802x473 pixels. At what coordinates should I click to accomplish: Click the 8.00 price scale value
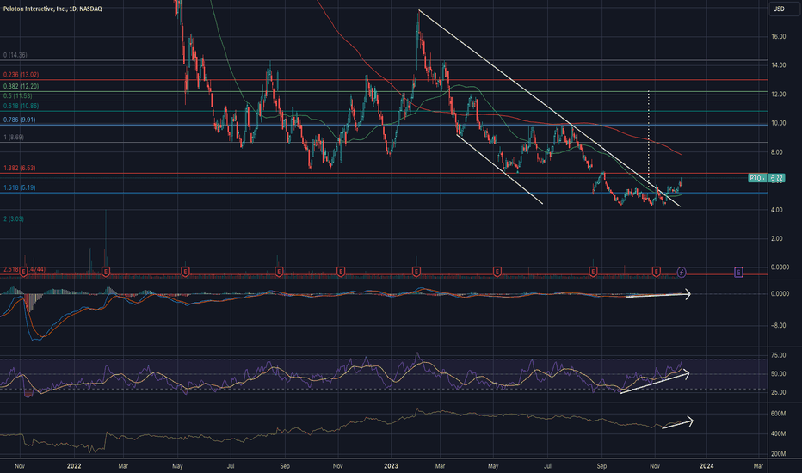click(777, 152)
